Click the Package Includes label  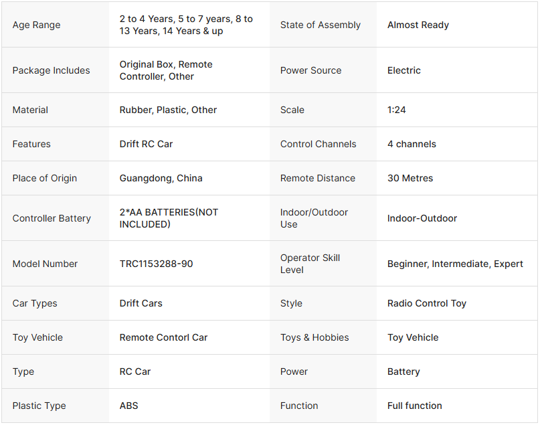click(51, 70)
